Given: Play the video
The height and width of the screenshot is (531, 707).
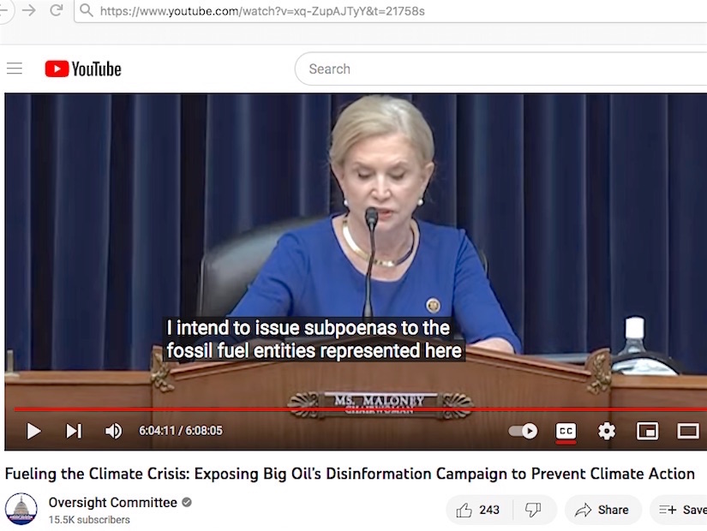Looking at the screenshot, I should tap(33, 431).
